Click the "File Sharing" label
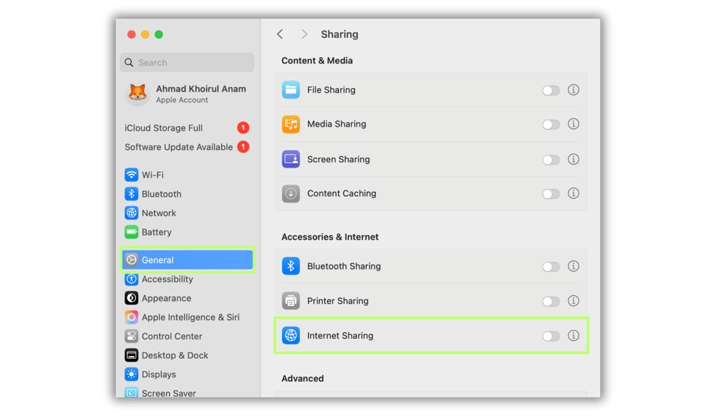The image size is (716, 416). (x=331, y=90)
